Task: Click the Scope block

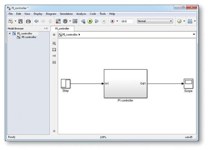Action: point(188,83)
